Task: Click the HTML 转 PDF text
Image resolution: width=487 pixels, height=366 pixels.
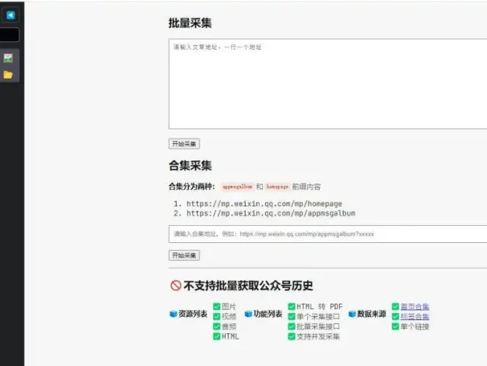Action: point(319,307)
